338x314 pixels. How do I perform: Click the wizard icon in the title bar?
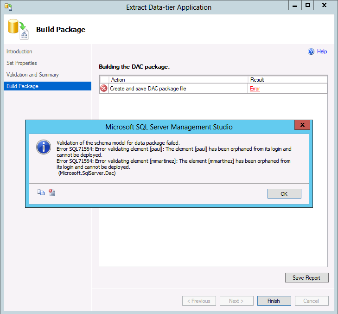coord(8,7)
